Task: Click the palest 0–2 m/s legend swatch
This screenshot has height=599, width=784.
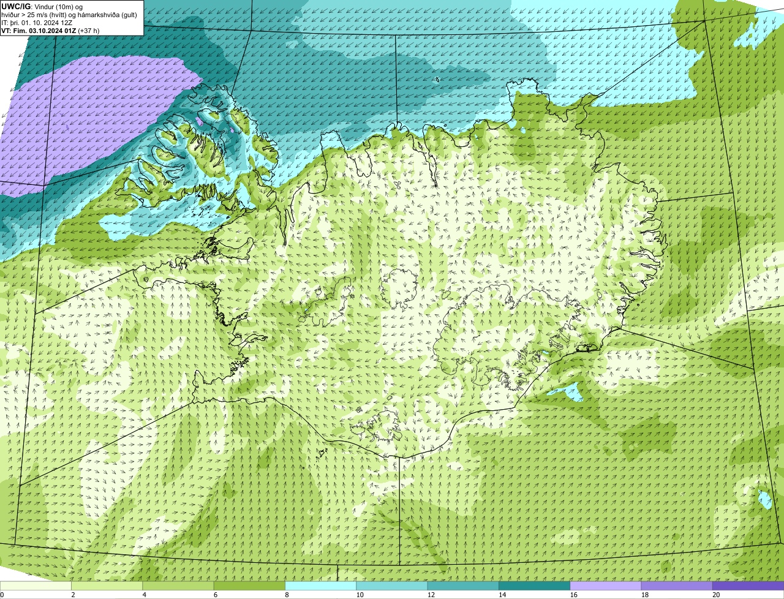Action: [36, 586]
